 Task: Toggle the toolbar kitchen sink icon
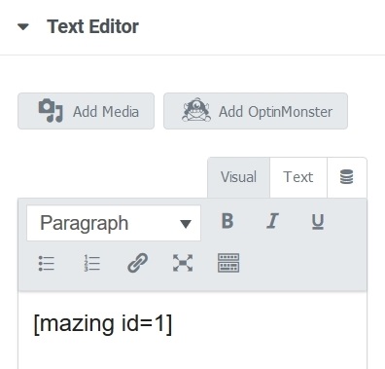pyautogui.click(x=228, y=263)
